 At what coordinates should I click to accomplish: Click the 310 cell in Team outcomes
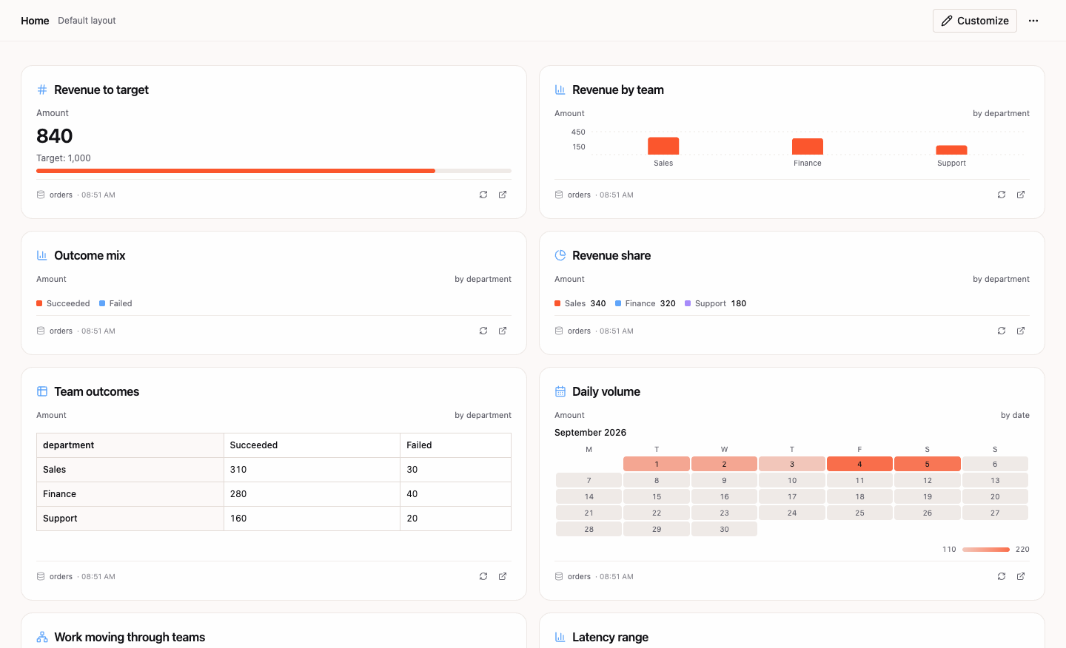coord(312,470)
